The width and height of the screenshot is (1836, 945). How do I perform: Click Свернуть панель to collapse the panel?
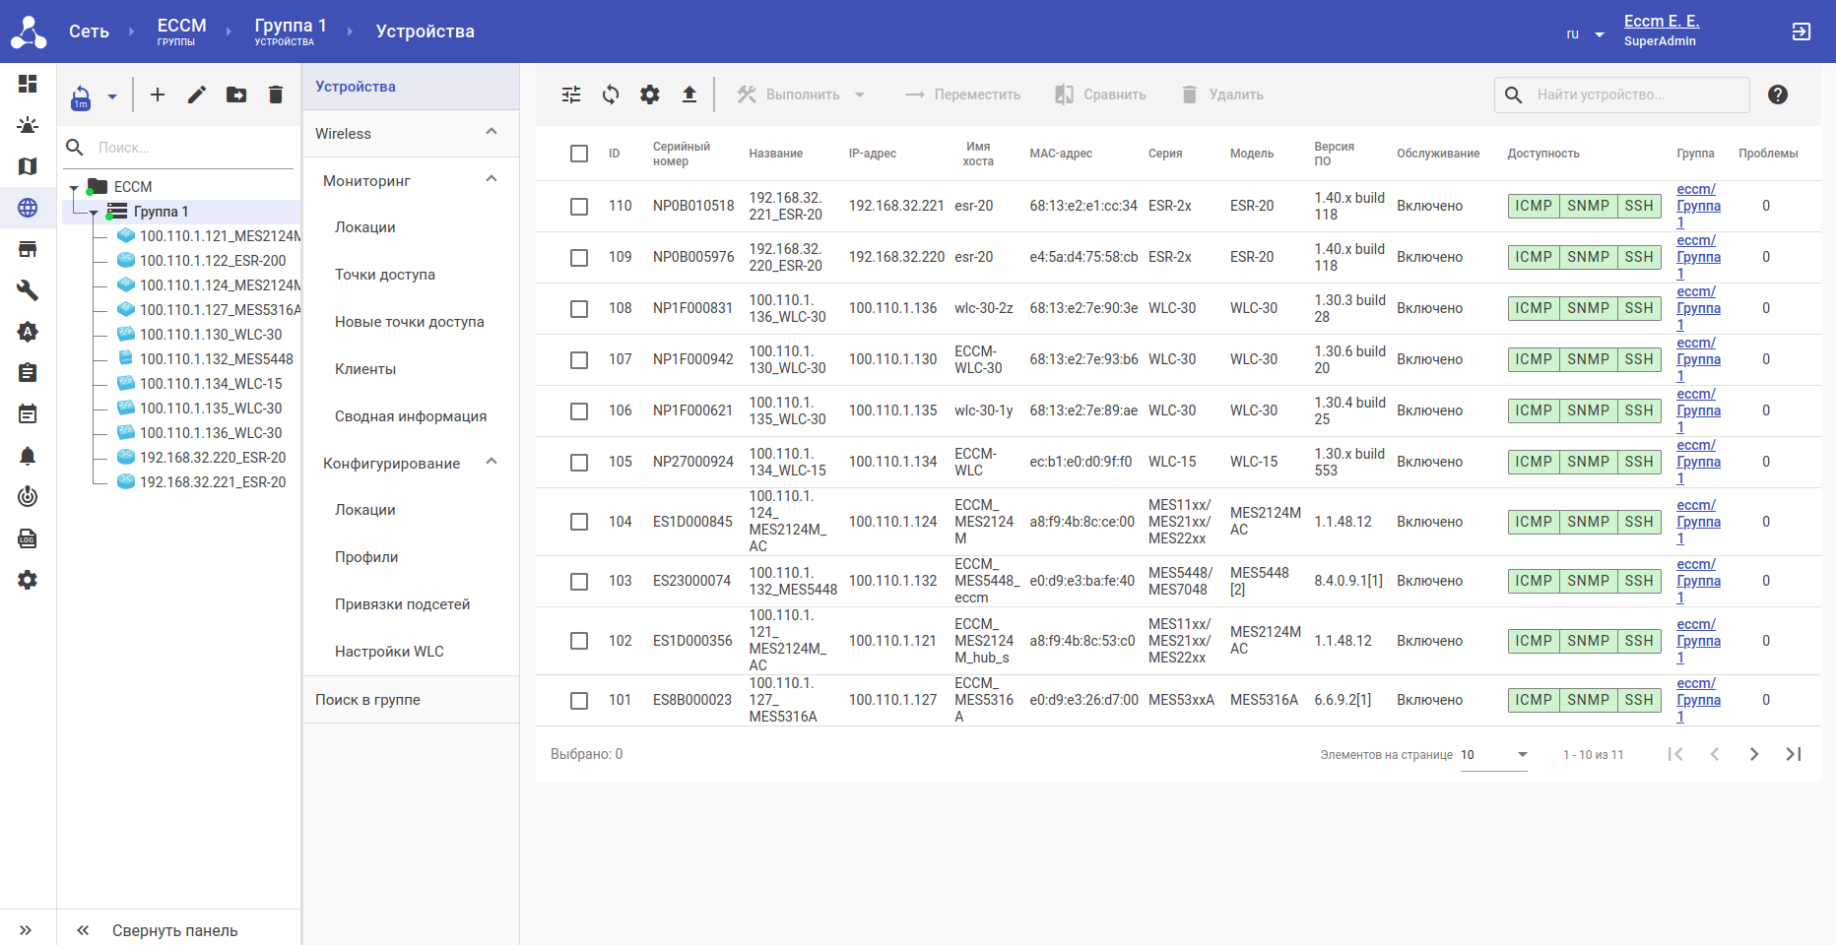click(158, 930)
